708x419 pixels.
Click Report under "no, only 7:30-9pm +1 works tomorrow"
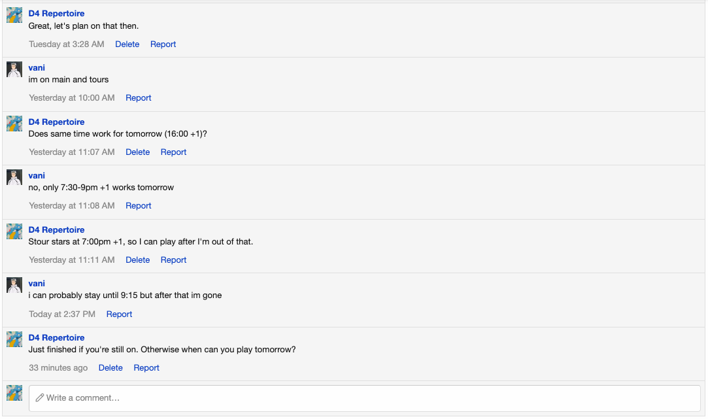[x=138, y=205]
